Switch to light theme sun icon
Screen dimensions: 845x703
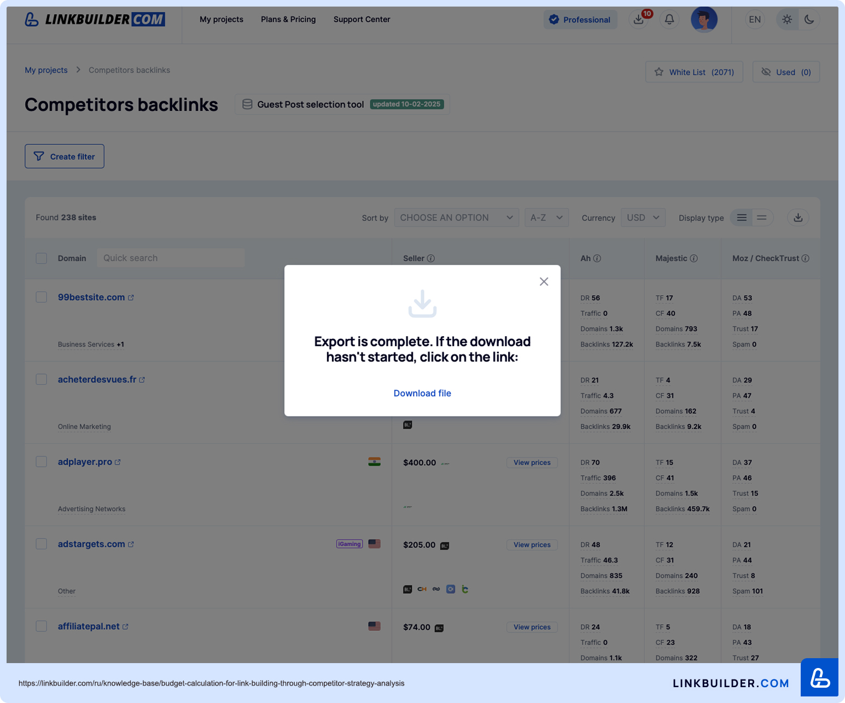[787, 20]
